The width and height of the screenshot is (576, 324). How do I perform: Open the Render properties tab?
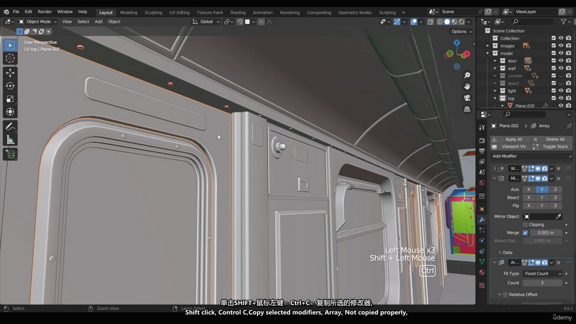pyautogui.click(x=482, y=140)
